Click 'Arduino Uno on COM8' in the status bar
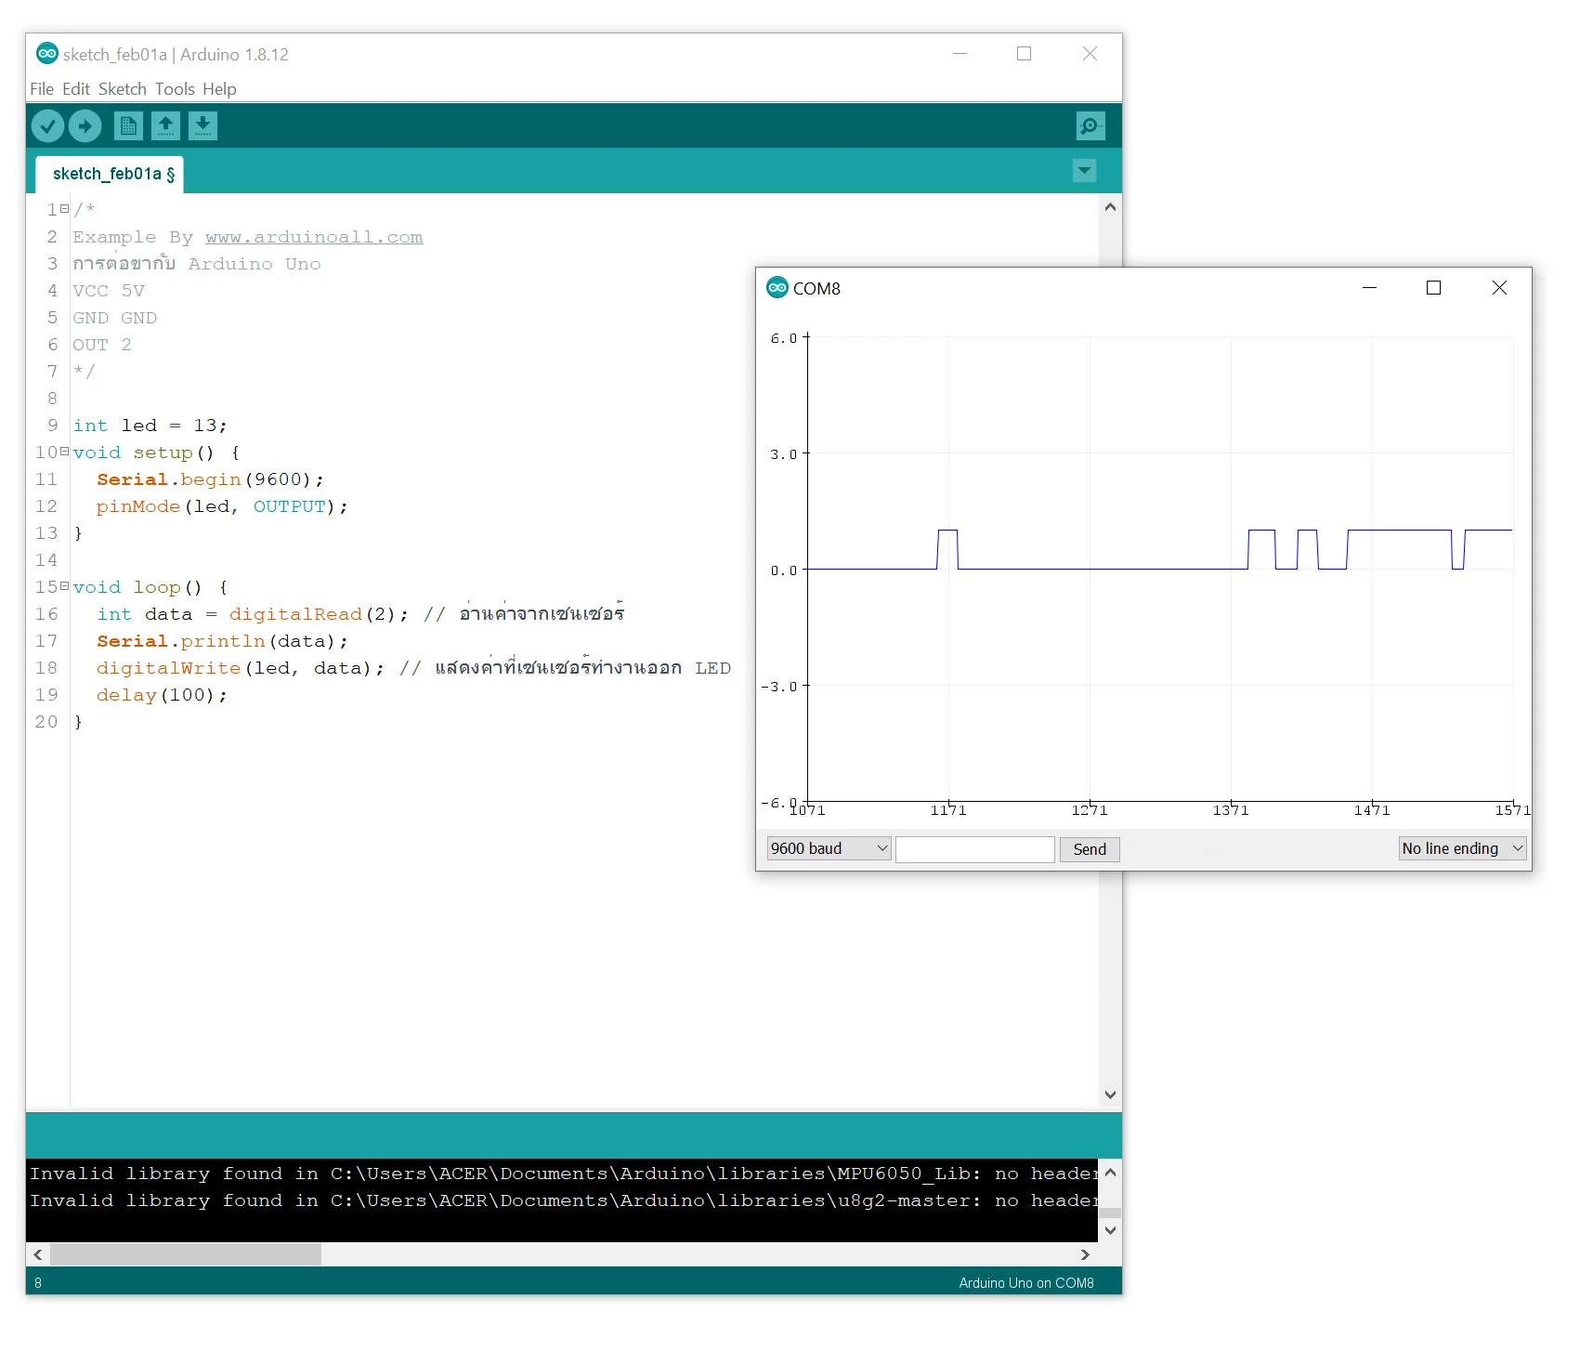The height and width of the screenshot is (1364, 1580). click(1026, 1283)
